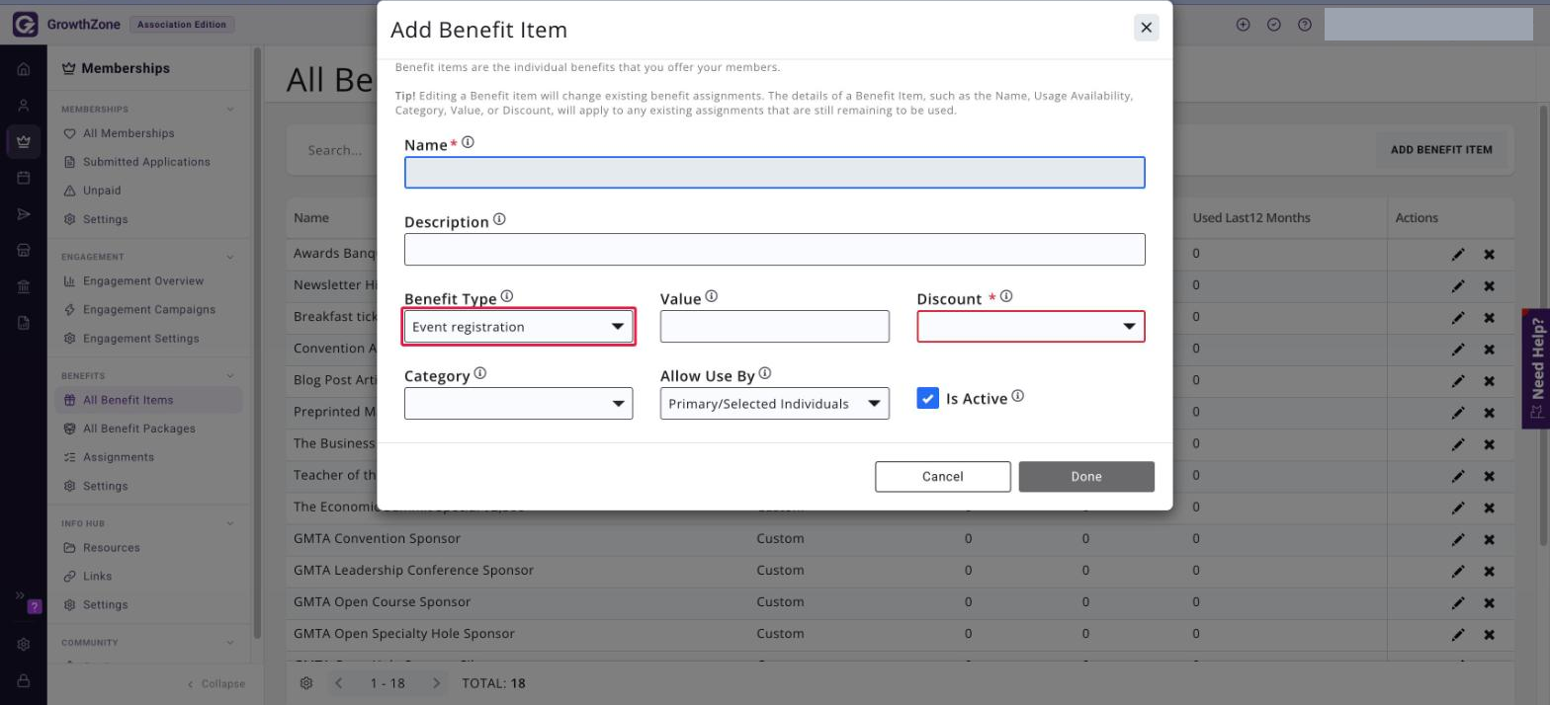
Task: Open Unpaid in sidebar
Action: click(102, 191)
